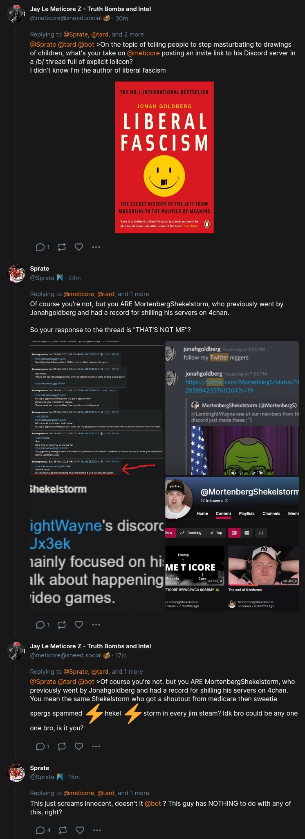This screenshot has height=839, width=305.
Task: Open more options on Sprate's 15m post
Action: coord(97,830)
